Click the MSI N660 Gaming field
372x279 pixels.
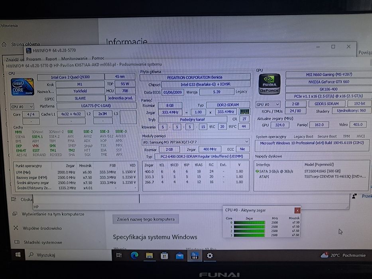point(329,75)
